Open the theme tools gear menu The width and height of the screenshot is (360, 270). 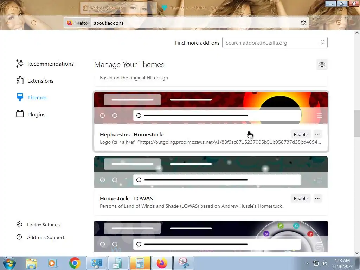point(322,64)
